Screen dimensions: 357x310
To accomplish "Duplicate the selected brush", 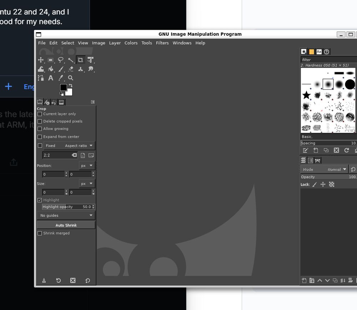I will click(326, 150).
